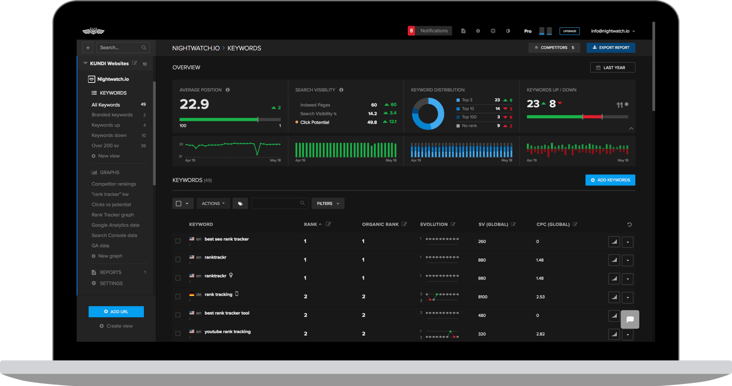The image size is (732, 386).
Task: Open graph for best seo rank tracker
Action: click(614, 242)
